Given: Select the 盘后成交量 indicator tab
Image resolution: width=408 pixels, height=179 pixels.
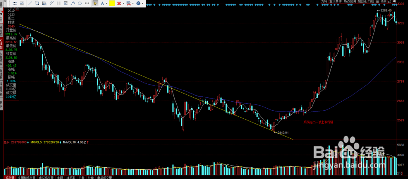Looking at the screenshot, I should click(x=104, y=178).
